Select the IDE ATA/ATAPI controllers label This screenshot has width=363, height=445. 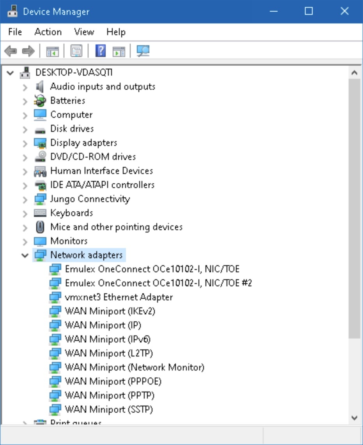click(102, 185)
